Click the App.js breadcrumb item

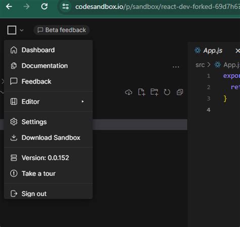[x=227, y=65]
